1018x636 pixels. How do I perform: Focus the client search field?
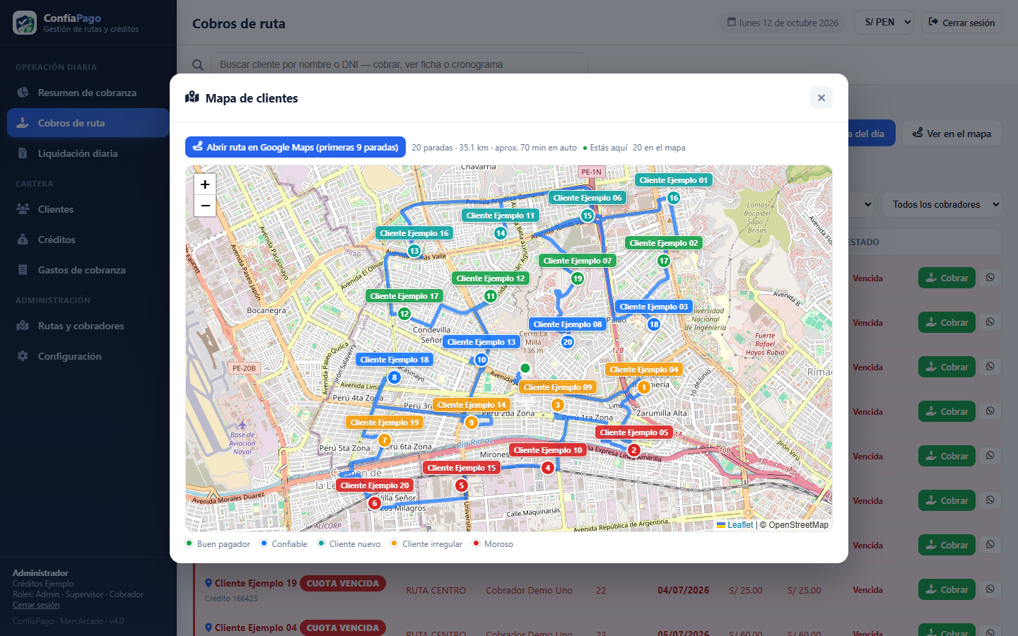click(x=399, y=64)
